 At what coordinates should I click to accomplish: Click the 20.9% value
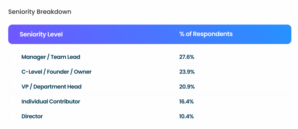(x=187, y=87)
